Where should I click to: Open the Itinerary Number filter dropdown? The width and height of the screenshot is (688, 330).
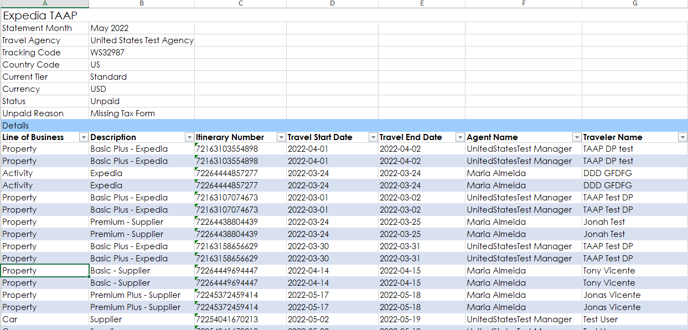click(x=281, y=137)
